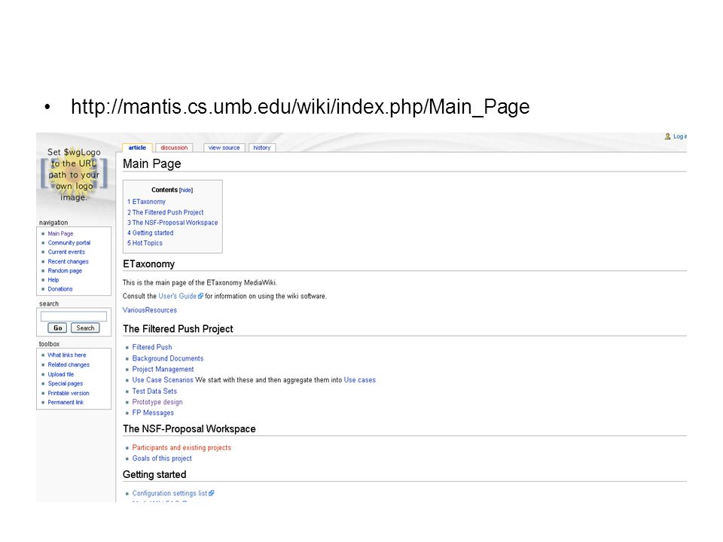
Task: Open the article tab
Action: (x=137, y=148)
